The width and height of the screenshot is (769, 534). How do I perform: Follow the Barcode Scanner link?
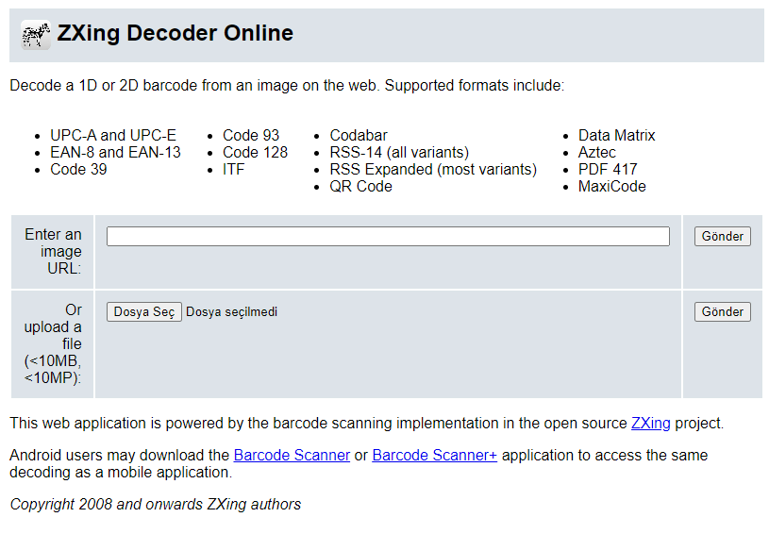[x=292, y=455]
